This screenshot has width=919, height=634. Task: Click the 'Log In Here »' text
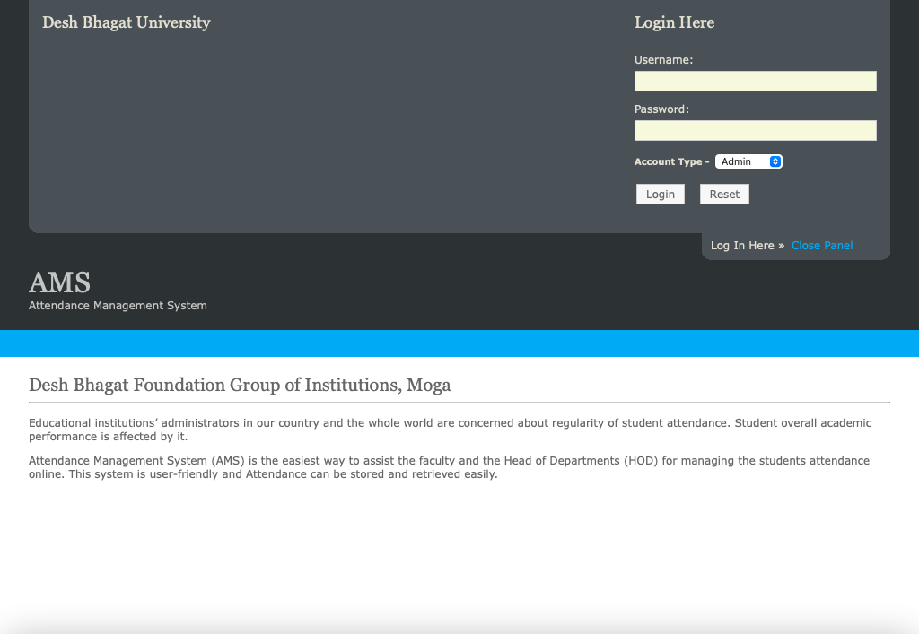coord(748,246)
